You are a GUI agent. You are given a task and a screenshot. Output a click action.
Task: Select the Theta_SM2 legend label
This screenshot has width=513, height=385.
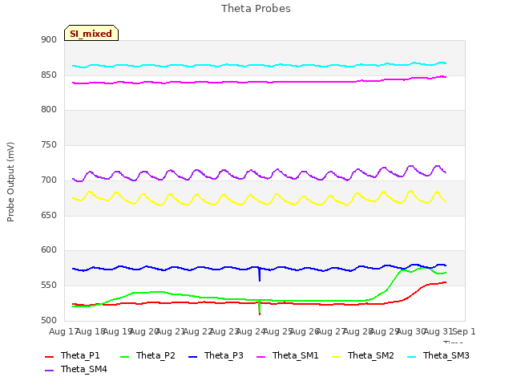[370, 355]
